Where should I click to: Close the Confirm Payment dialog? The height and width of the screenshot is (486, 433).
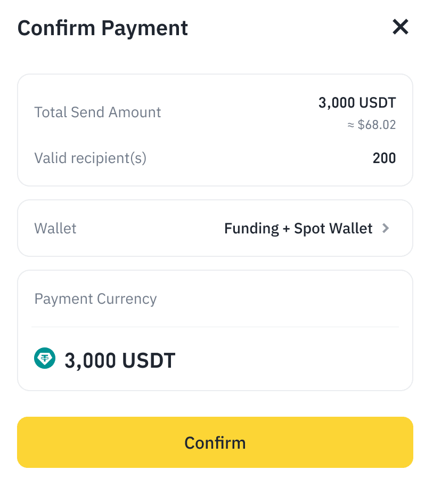tap(400, 27)
